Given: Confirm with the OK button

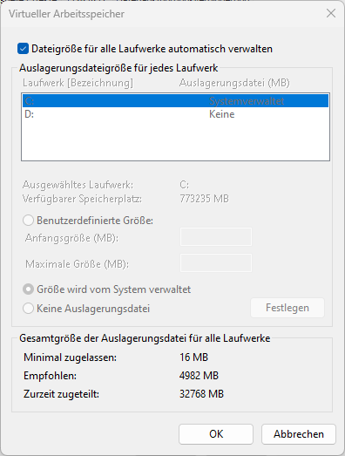Looking at the screenshot, I should click(216, 434).
